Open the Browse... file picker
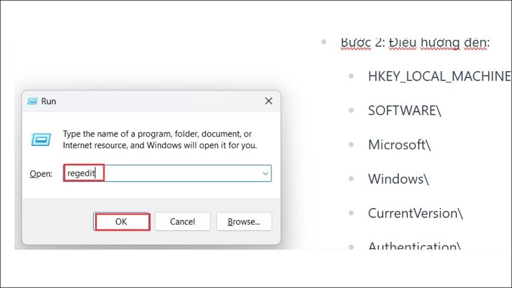The height and width of the screenshot is (288, 512). pyautogui.click(x=244, y=222)
